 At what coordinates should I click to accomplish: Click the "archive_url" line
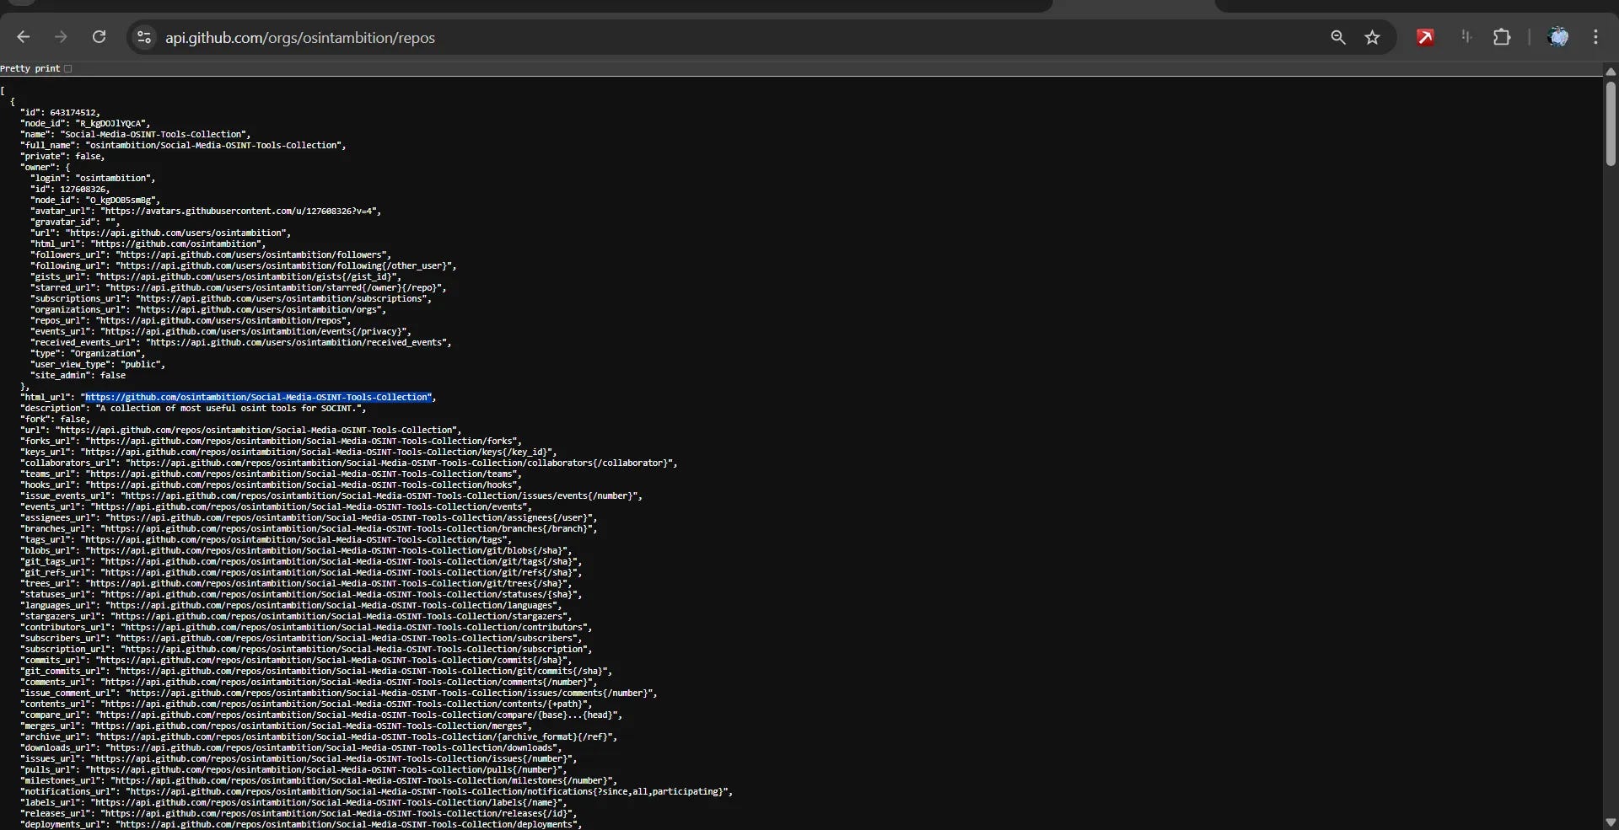319,736
